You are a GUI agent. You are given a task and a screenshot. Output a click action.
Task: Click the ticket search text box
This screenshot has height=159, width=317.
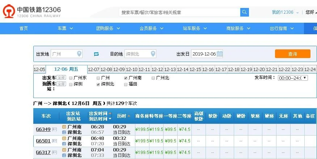[179, 12]
